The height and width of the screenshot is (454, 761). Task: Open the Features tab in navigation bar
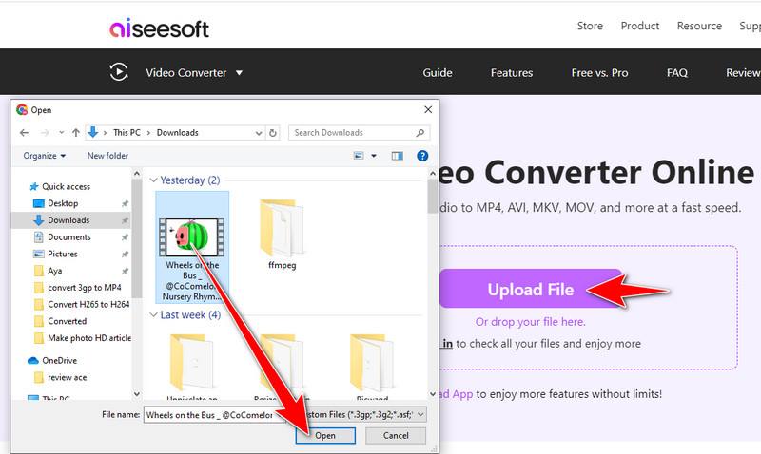point(512,73)
